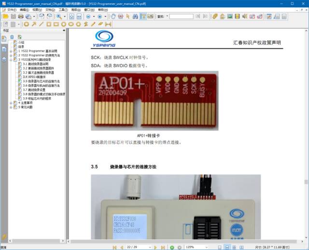The width and height of the screenshot is (309, 250).
Task: Open the page number 22 / 29 dropdown
Action: point(150,247)
